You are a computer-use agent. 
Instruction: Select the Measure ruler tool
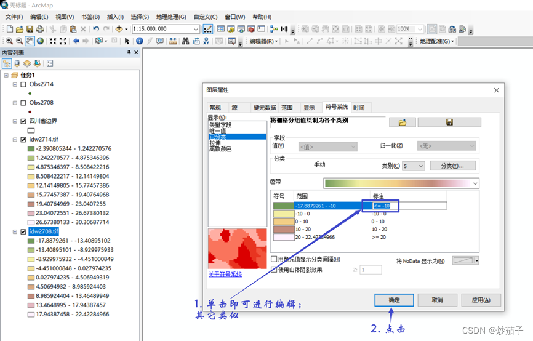point(173,41)
